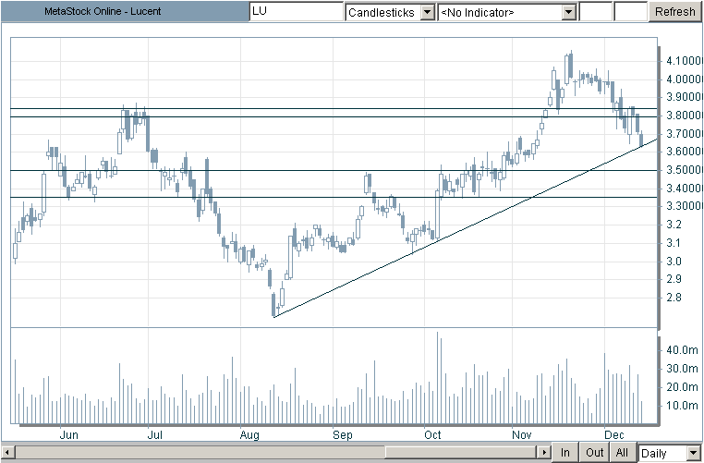Zoom in with the In button
The height and width of the screenshot is (463, 704).
point(564,452)
